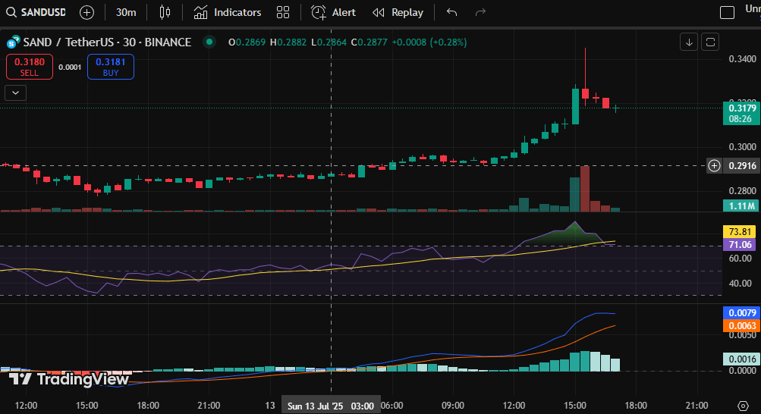Expand the collapsed indicator legend chevron
This screenshot has height=414, width=761.
coord(15,93)
